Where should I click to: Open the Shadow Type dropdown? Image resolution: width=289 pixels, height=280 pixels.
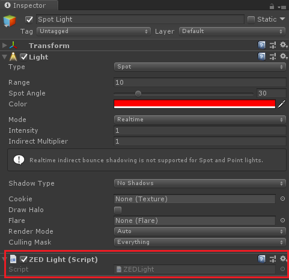(x=199, y=183)
